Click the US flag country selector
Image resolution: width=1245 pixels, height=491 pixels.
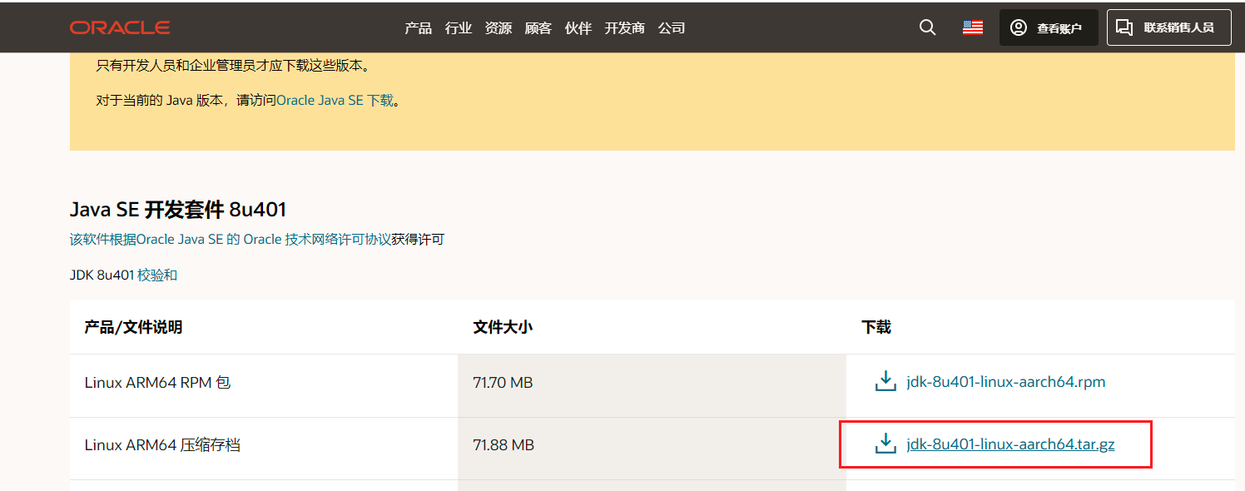pos(972,27)
